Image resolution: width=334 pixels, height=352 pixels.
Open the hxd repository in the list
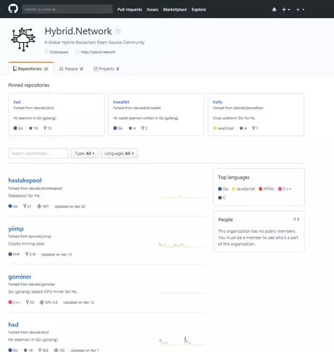coord(13,325)
